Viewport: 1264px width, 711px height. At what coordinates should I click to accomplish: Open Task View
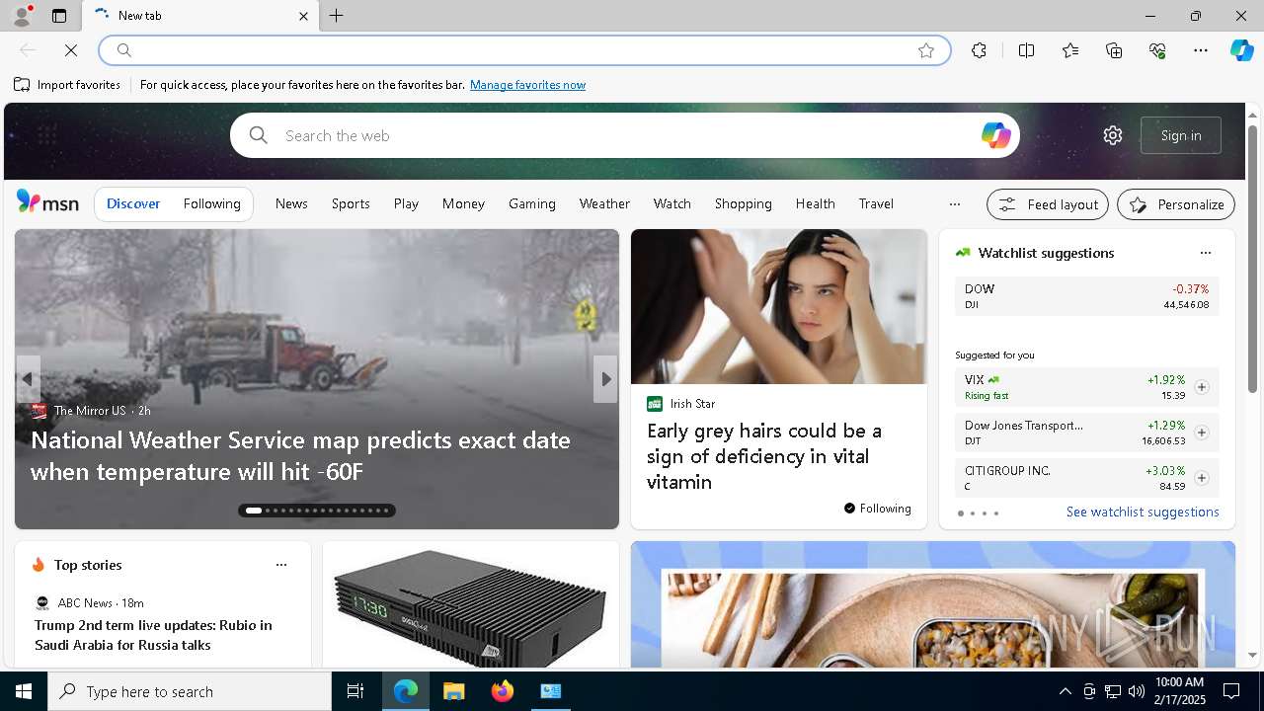click(355, 691)
